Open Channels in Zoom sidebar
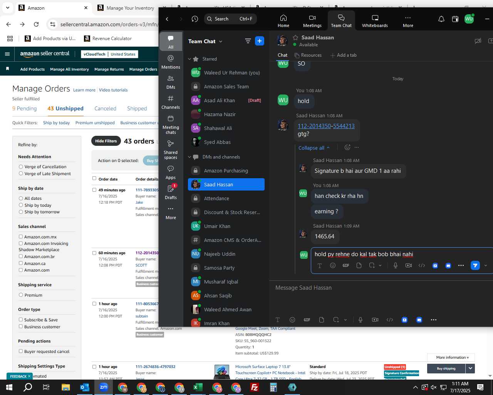The height and width of the screenshot is (395, 493). coord(171,102)
